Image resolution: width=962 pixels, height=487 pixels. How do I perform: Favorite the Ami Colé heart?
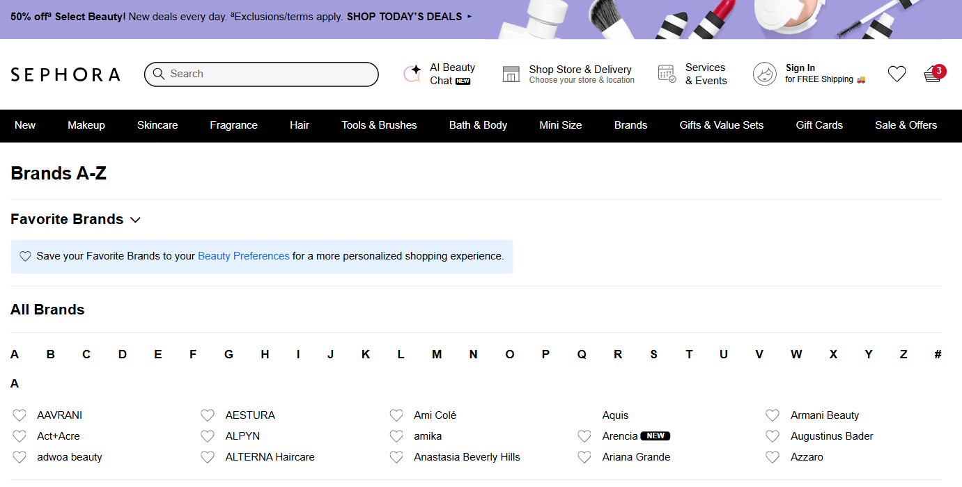[396, 415]
